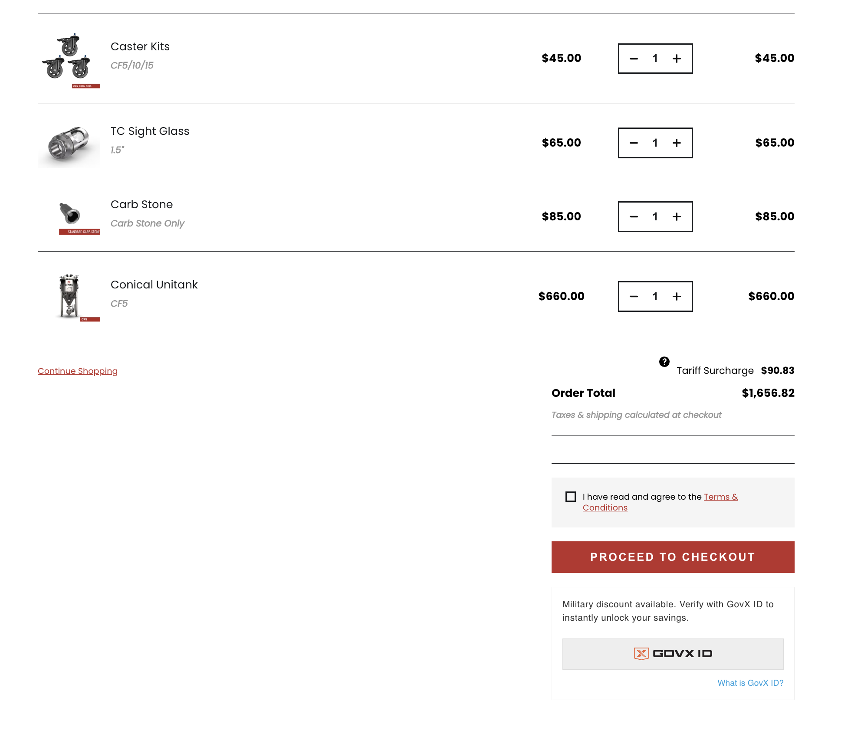Check the Terms & Conditions agreement box
This screenshot has width=861, height=753.
[x=571, y=497]
